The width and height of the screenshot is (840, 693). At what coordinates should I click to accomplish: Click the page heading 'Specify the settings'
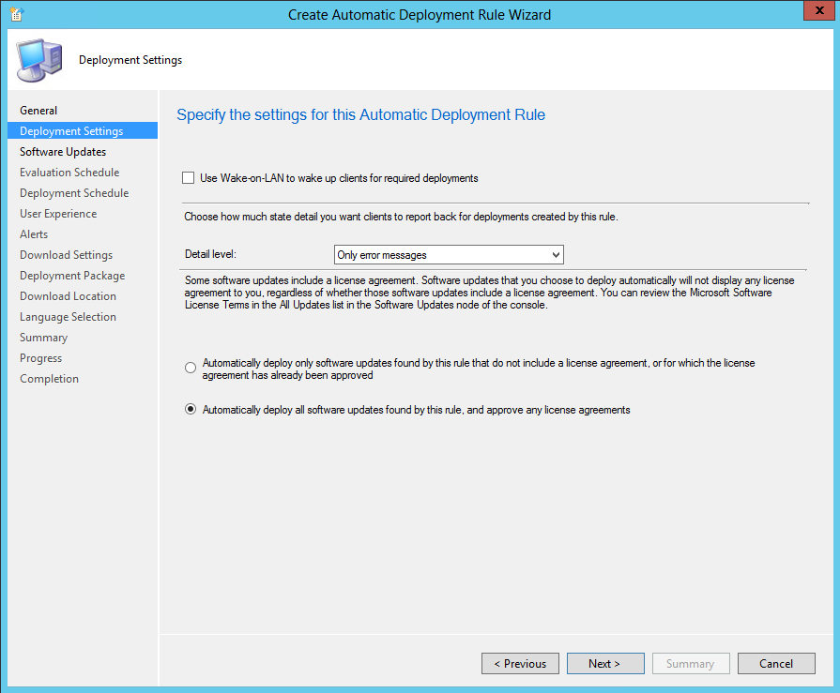tap(361, 114)
